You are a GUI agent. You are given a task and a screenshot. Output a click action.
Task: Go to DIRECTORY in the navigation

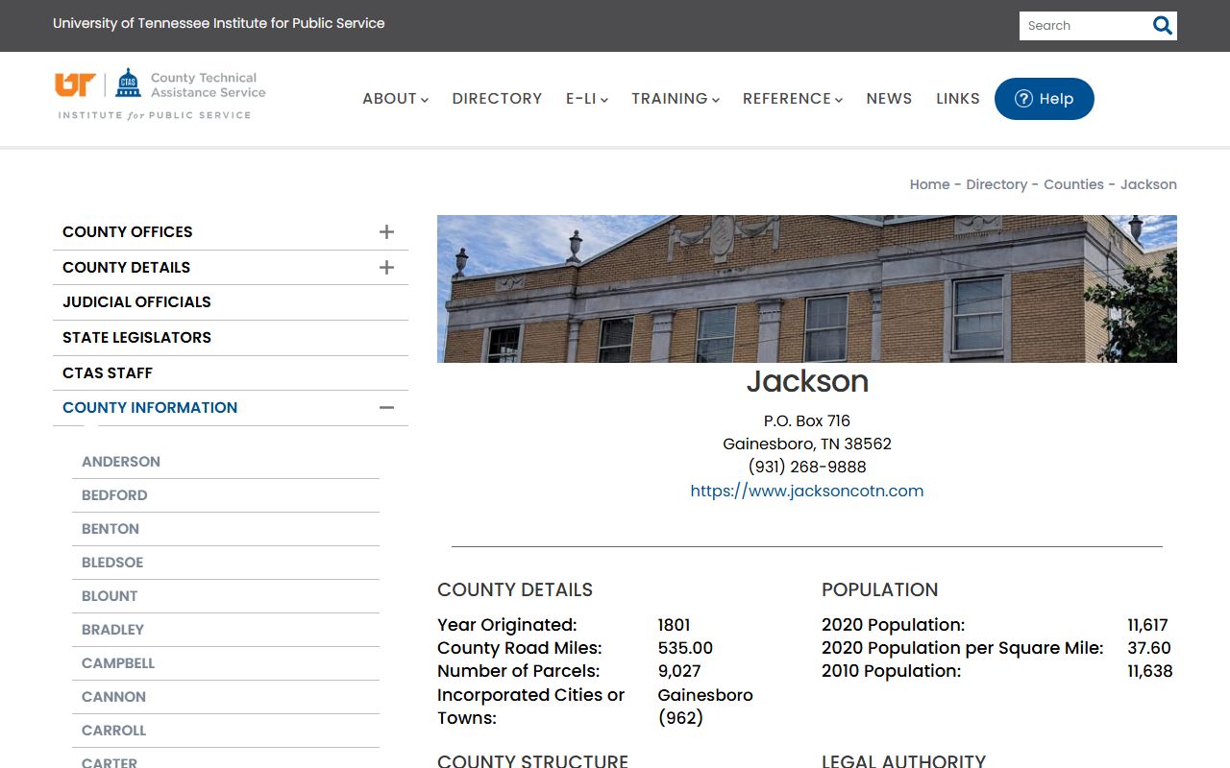[x=497, y=99]
